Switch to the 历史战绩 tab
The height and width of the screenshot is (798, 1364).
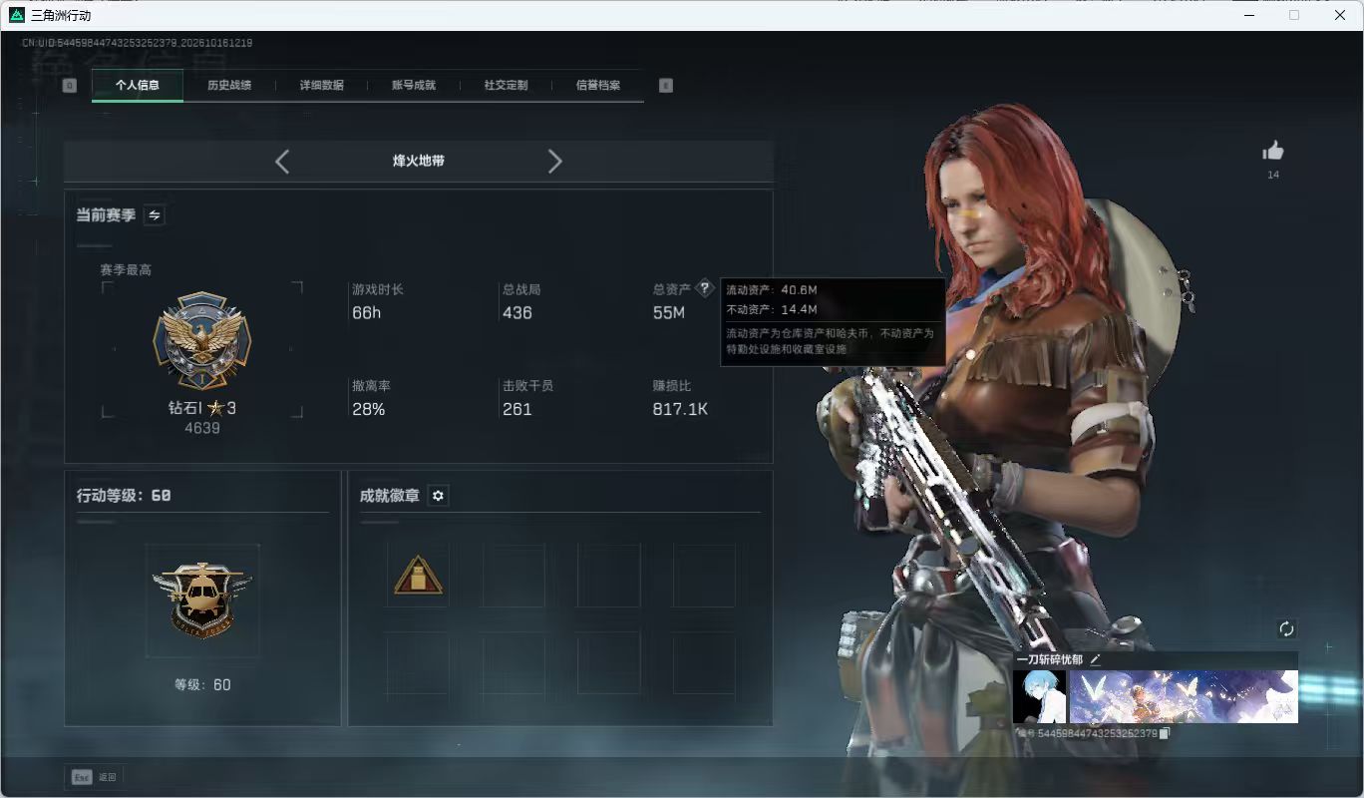[x=229, y=86]
